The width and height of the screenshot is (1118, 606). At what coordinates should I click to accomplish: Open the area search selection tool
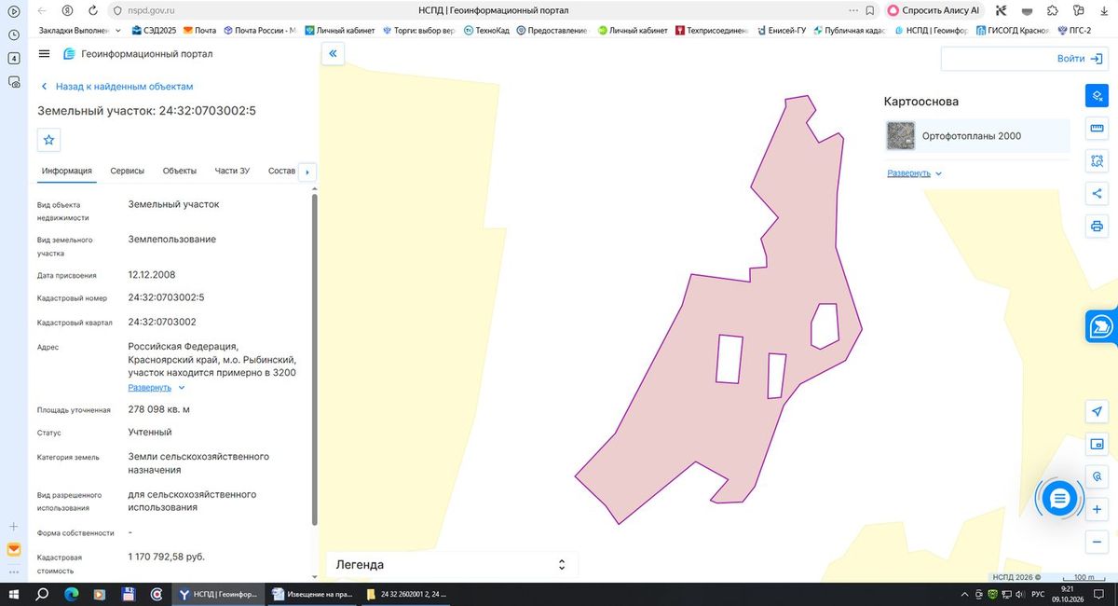(1097, 161)
